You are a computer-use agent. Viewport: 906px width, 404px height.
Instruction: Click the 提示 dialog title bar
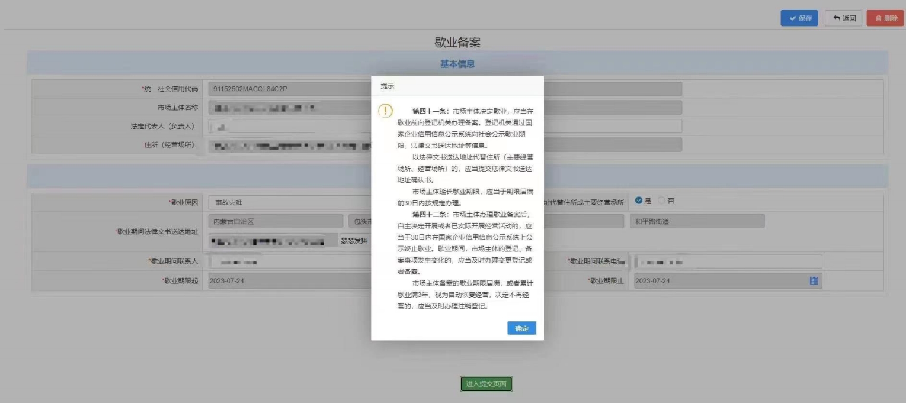coord(457,86)
